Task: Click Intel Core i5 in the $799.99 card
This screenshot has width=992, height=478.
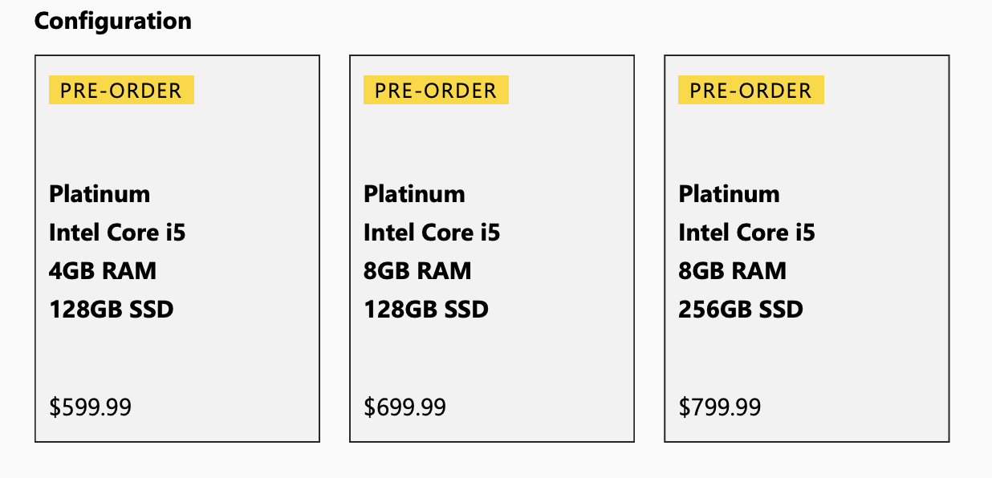Action: tap(746, 233)
